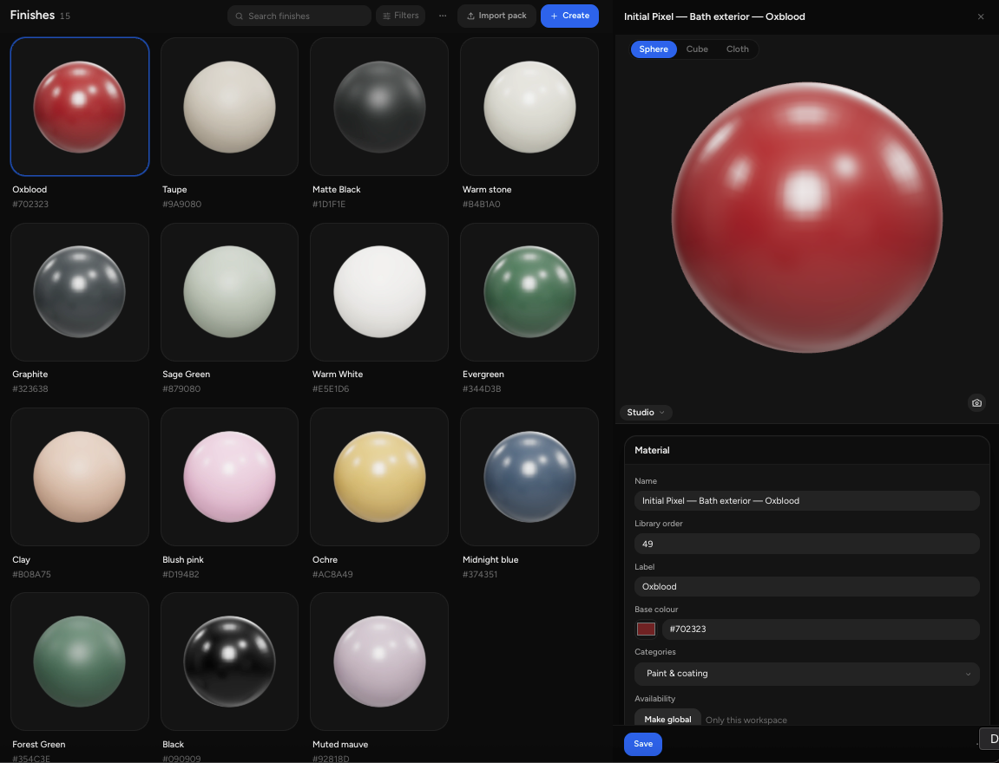Open the Filters options
Viewport: 999px width, 763px height.
point(401,16)
